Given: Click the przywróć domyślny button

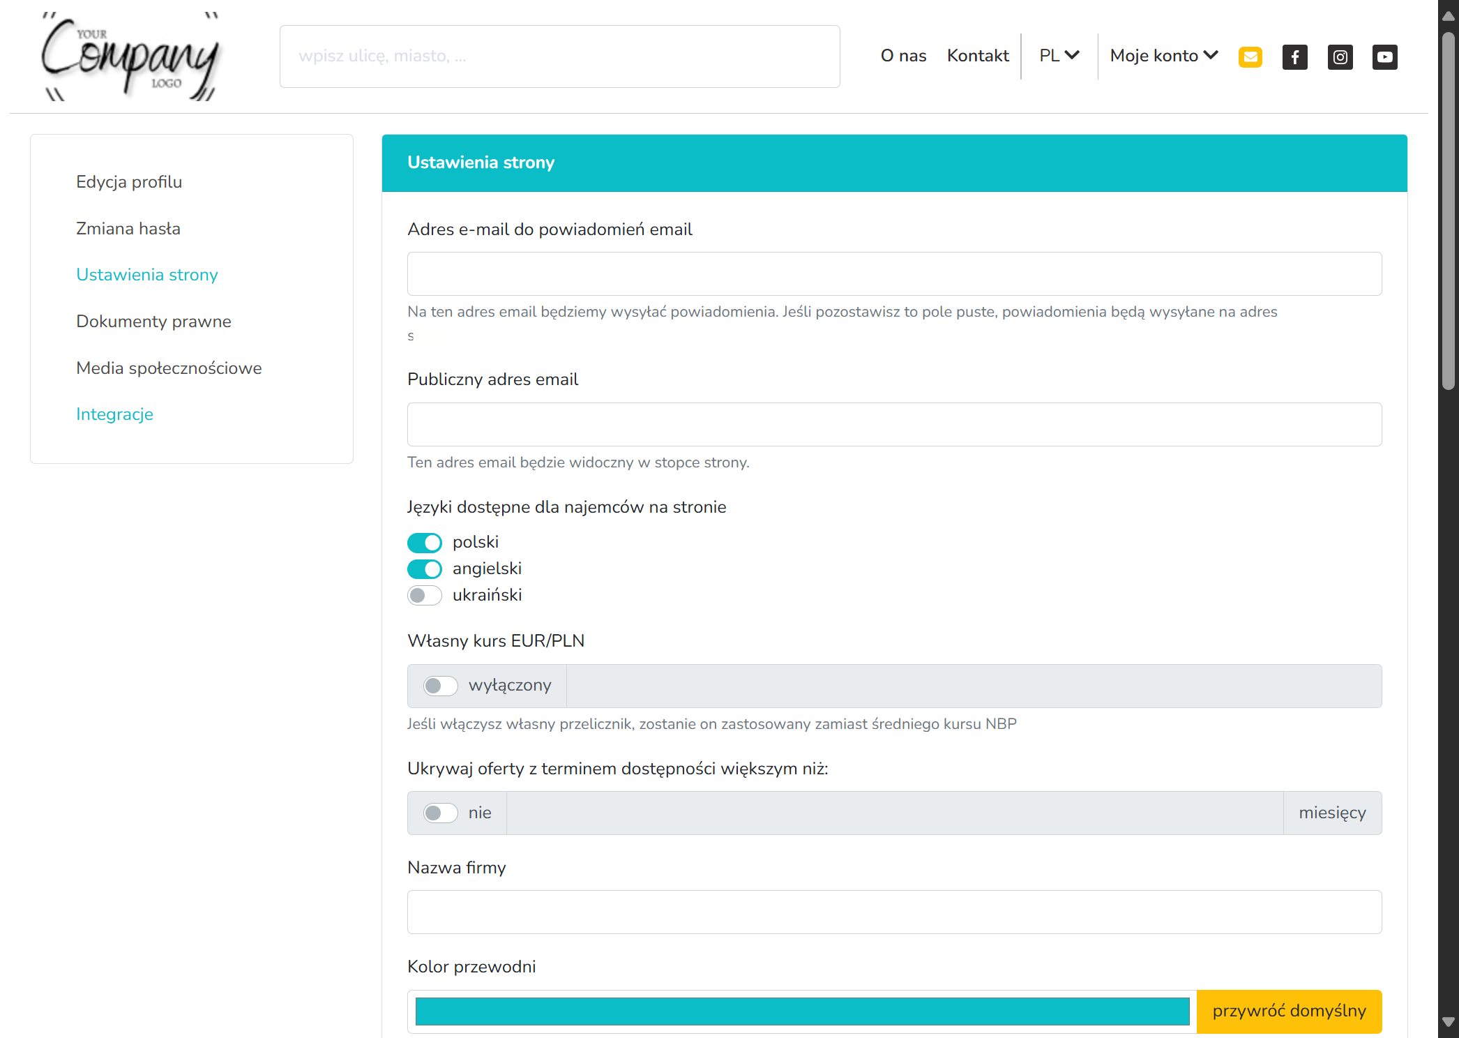Looking at the screenshot, I should (x=1289, y=1011).
